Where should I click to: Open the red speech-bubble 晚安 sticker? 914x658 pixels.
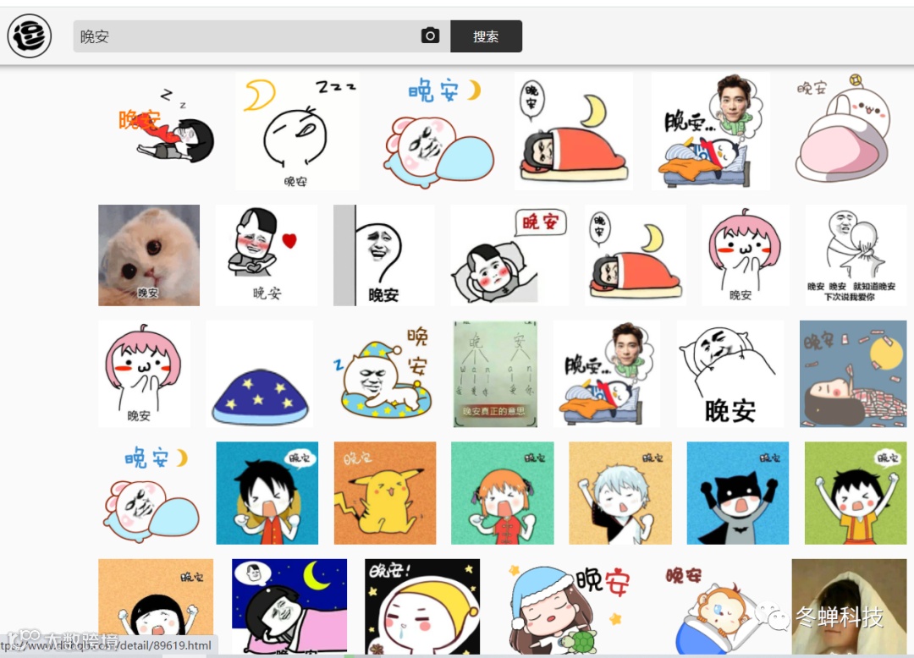(509, 255)
